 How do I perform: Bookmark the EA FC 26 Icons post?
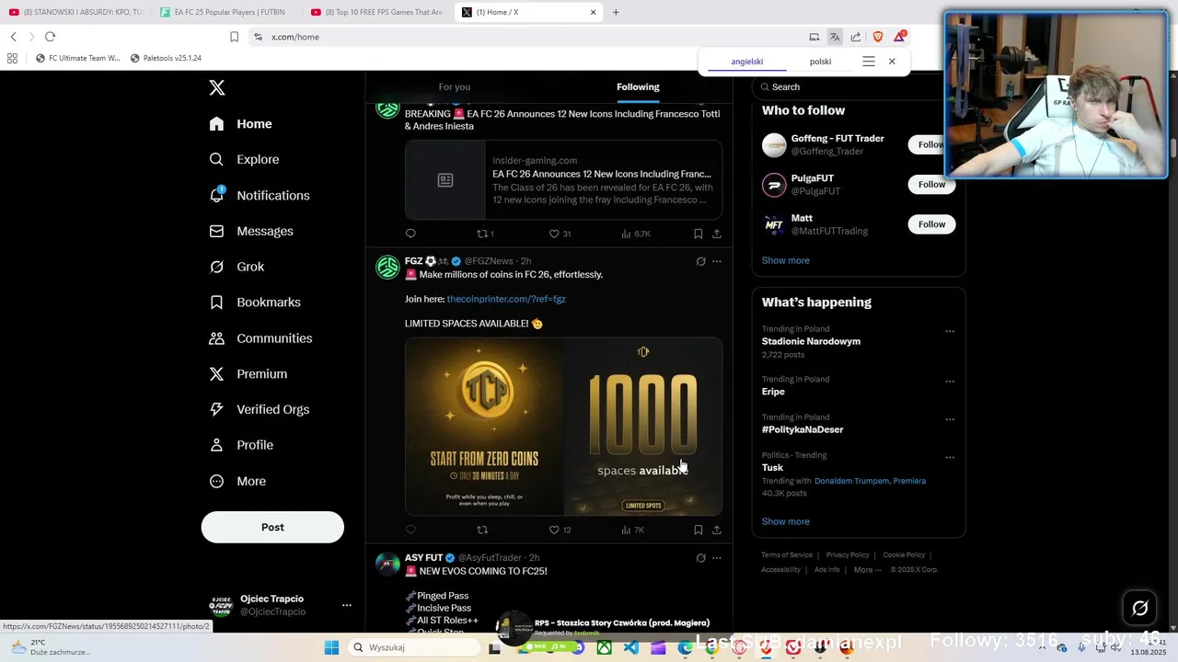click(698, 234)
